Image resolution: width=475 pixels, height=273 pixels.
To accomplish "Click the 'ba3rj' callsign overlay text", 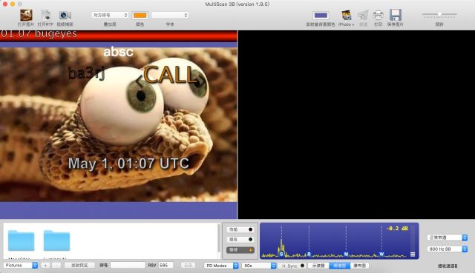I will tap(86, 73).
